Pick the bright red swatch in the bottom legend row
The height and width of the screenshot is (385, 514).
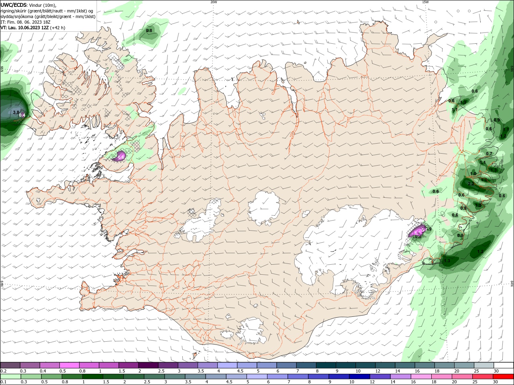tap(504, 377)
